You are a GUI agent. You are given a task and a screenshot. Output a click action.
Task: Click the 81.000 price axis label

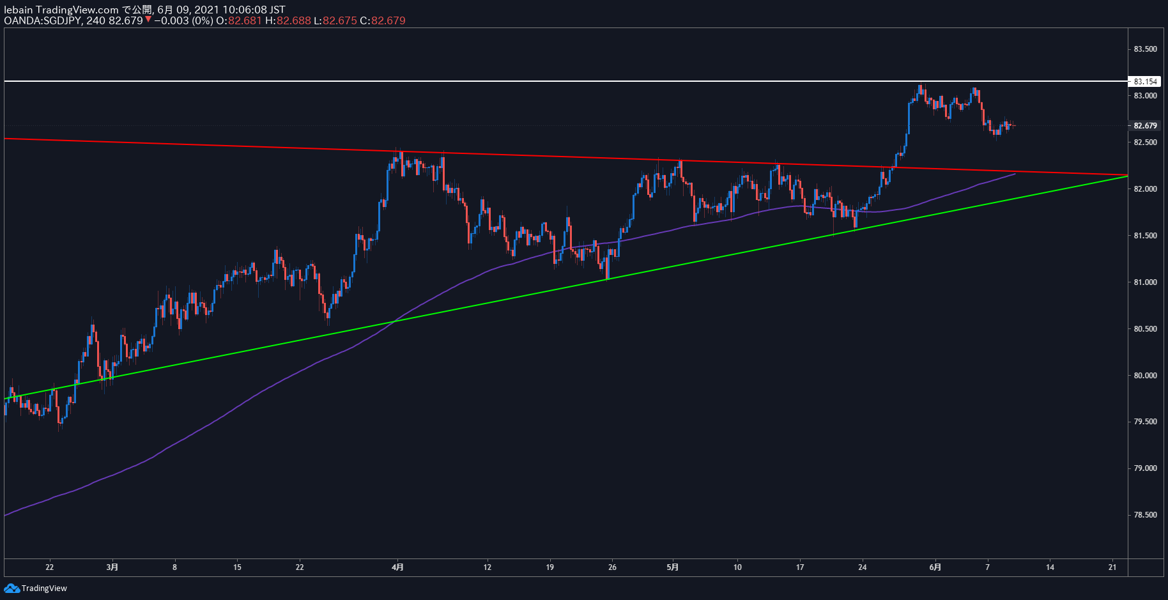pyautogui.click(x=1145, y=282)
